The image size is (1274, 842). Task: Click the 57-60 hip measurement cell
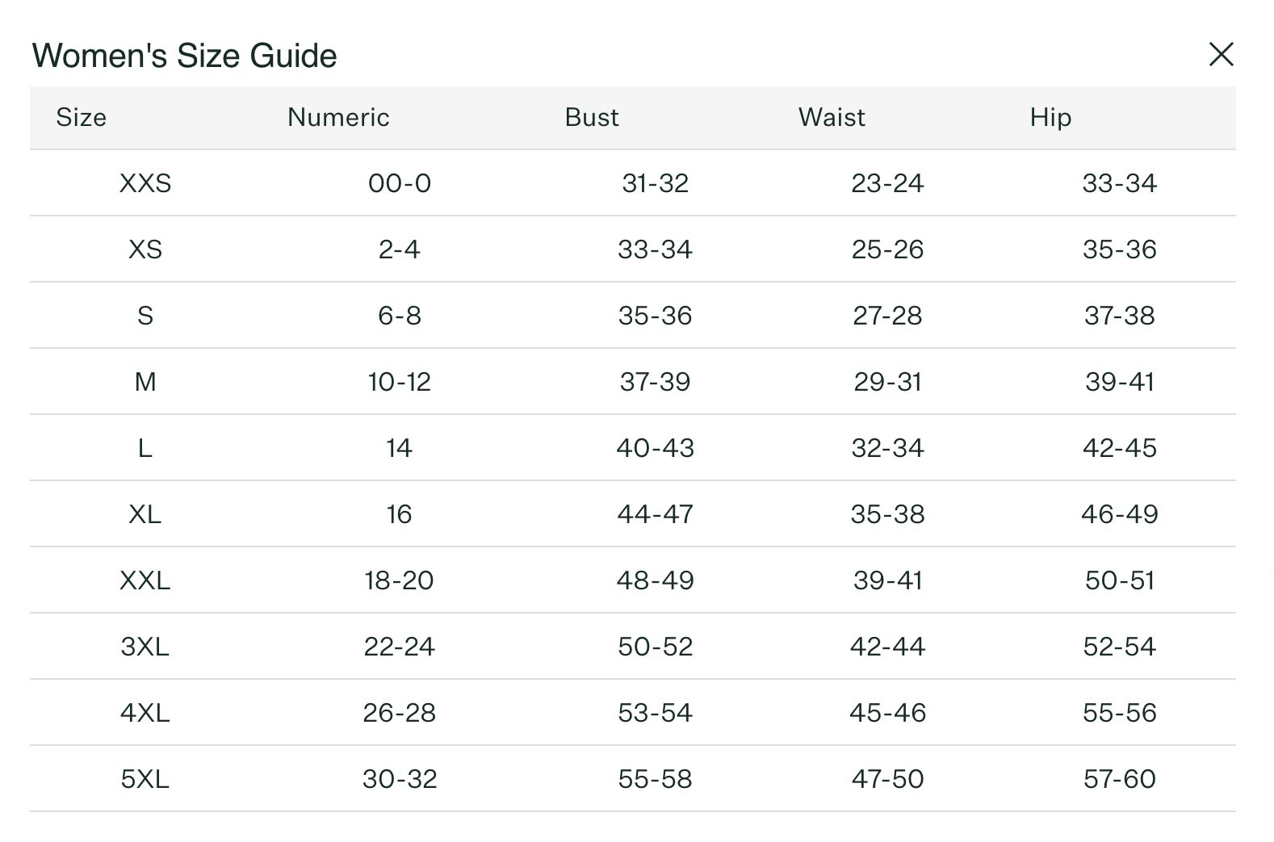tap(1120, 779)
